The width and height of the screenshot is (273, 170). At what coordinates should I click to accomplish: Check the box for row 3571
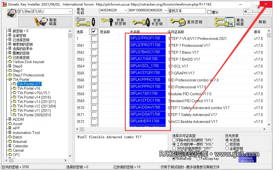(x=94, y=115)
